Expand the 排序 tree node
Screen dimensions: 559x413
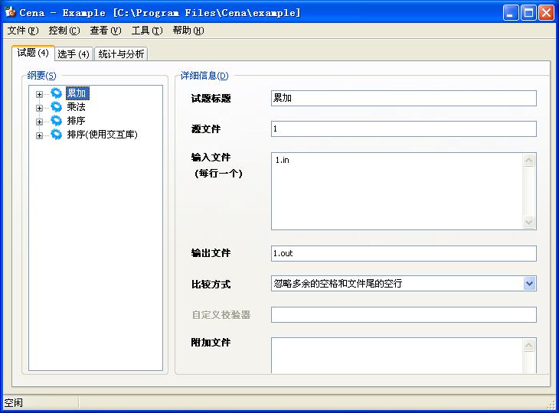point(39,122)
